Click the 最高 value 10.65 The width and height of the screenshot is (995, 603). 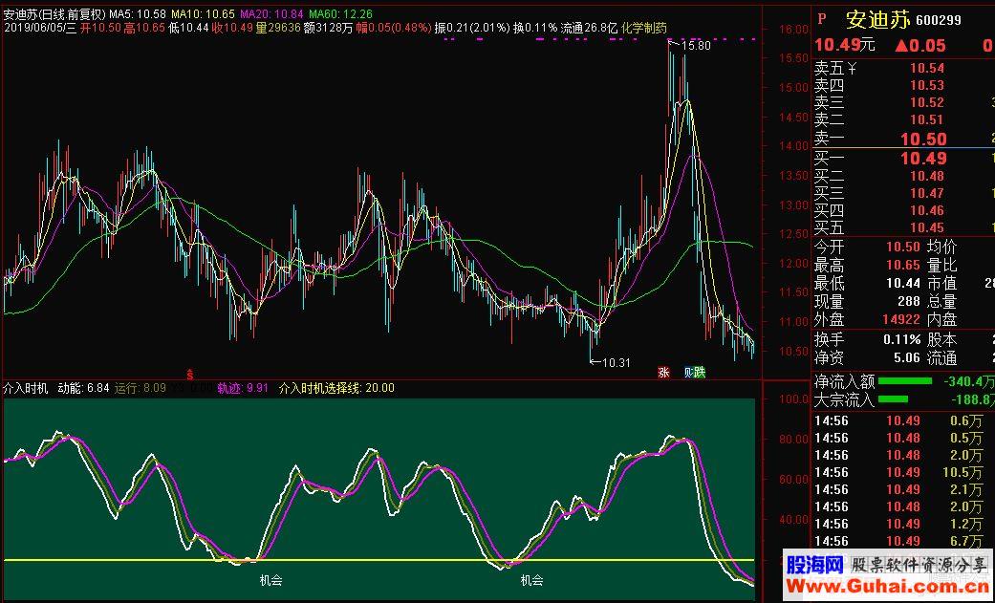point(903,266)
